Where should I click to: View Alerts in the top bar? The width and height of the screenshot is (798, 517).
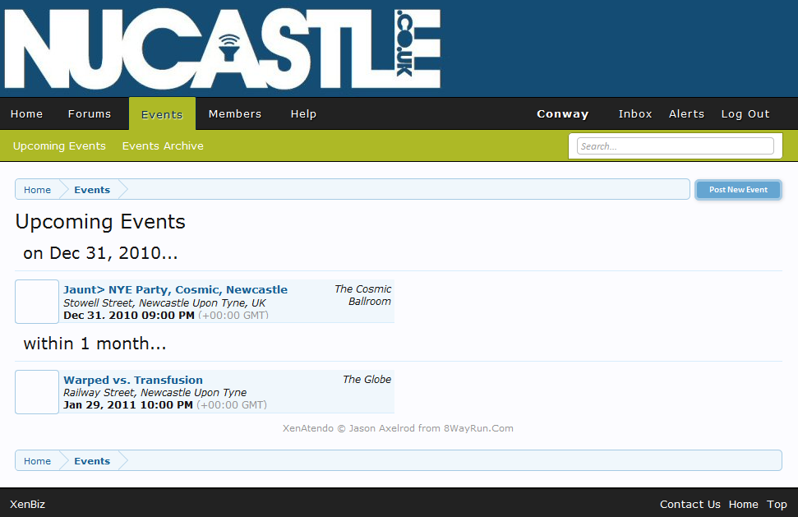coord(686,114)
